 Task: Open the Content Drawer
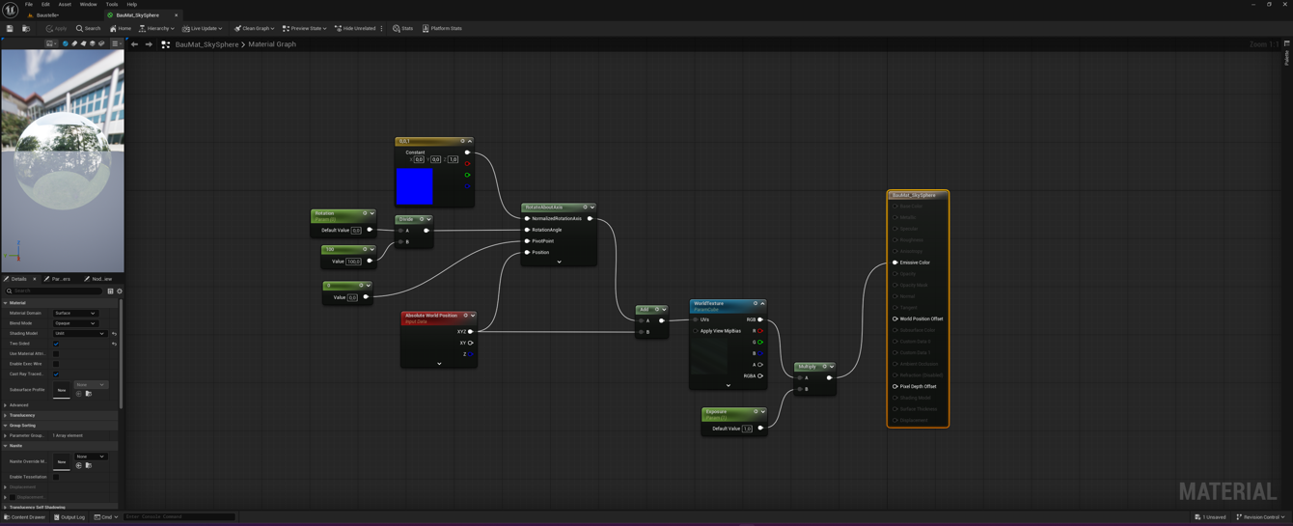coord(25,517)
